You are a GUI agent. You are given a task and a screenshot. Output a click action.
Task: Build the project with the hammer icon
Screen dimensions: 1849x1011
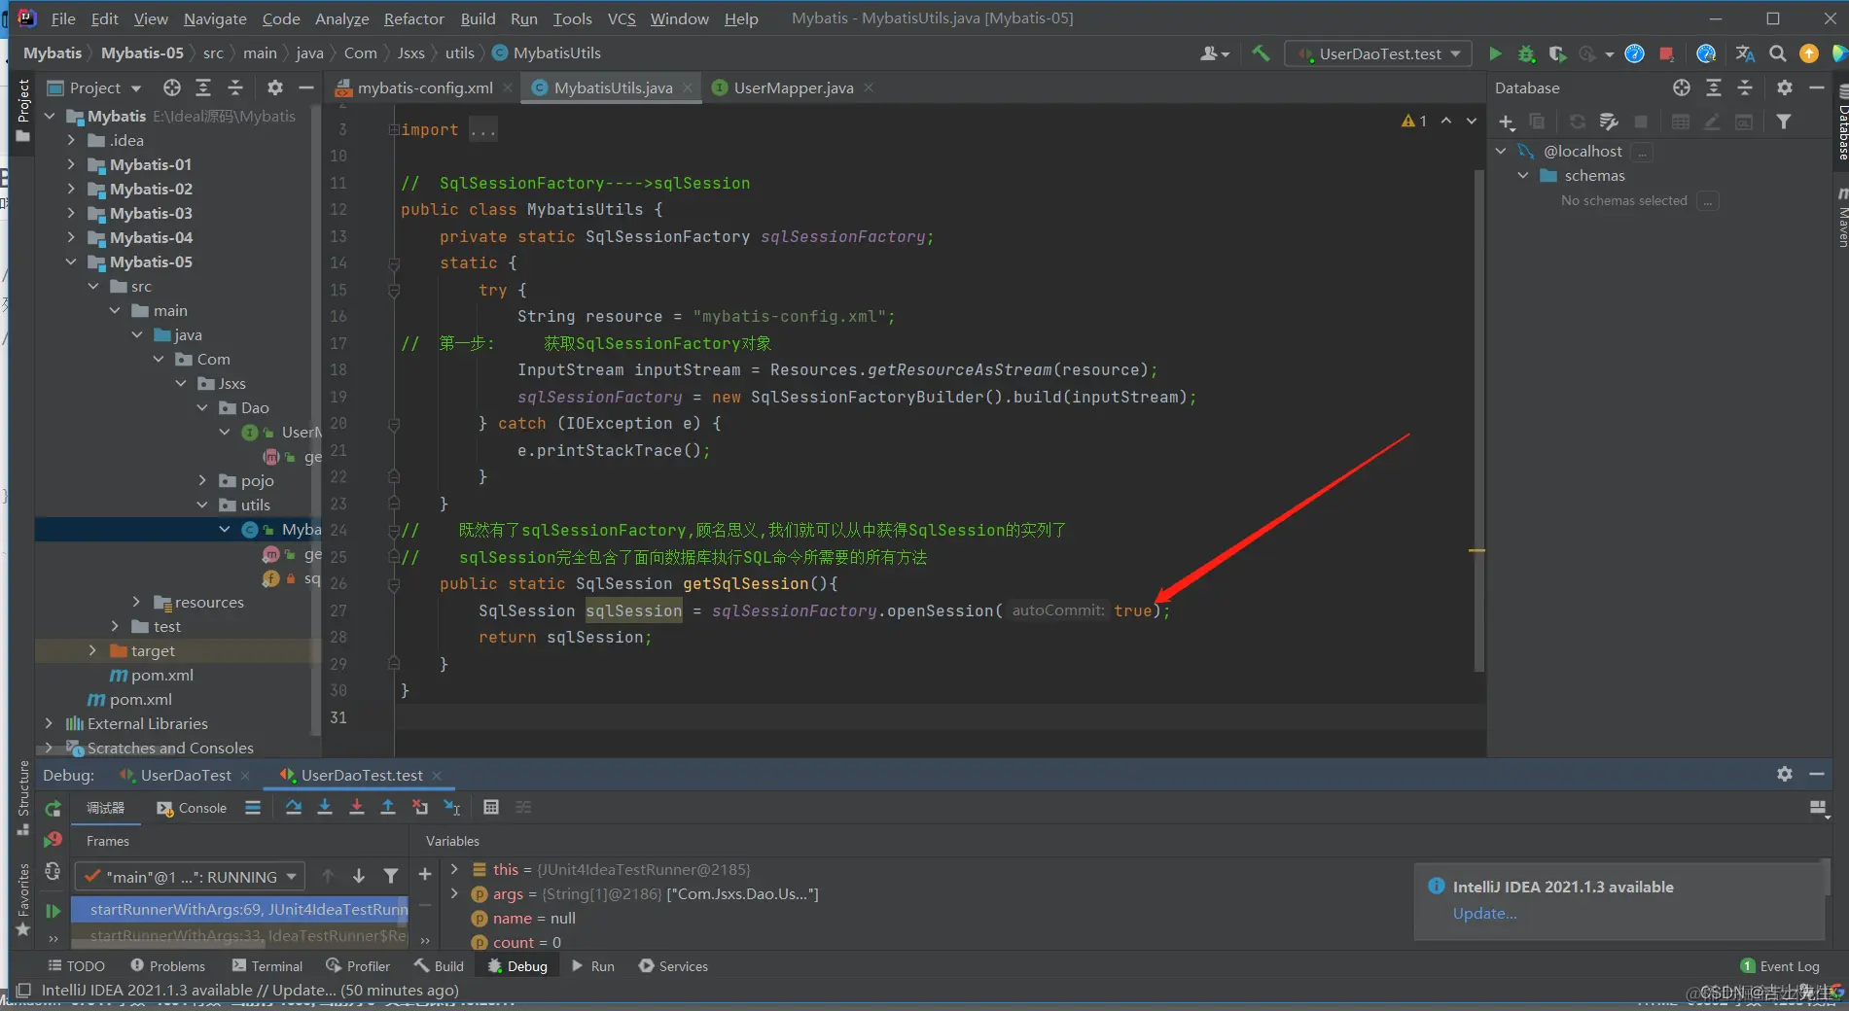point(1261,53)
